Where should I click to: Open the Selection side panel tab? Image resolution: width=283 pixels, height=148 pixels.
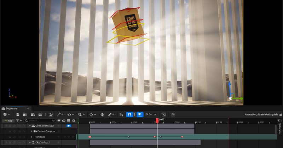[280, 128]
